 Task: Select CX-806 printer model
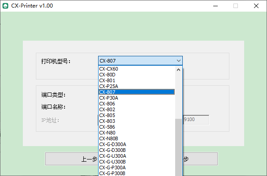(137, 104)
